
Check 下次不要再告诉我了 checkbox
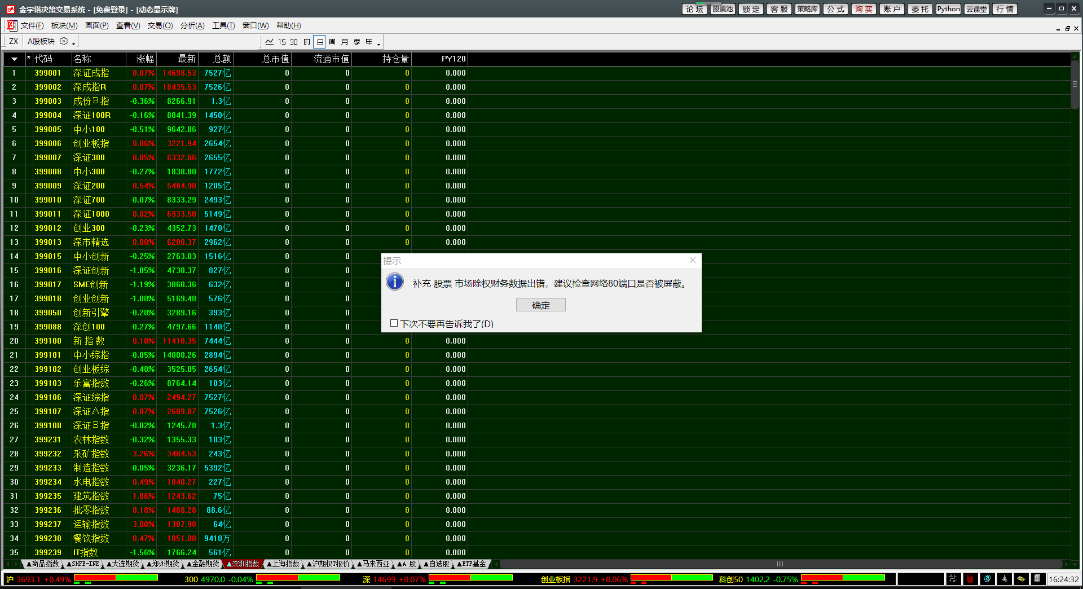pyautogui.click(x=394, y=323)
